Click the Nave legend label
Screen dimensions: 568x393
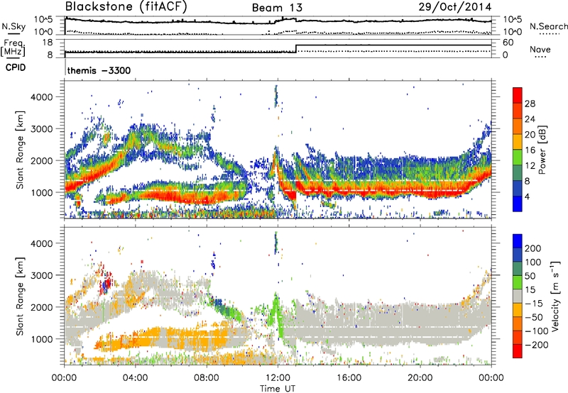click(x=540, y=49)
